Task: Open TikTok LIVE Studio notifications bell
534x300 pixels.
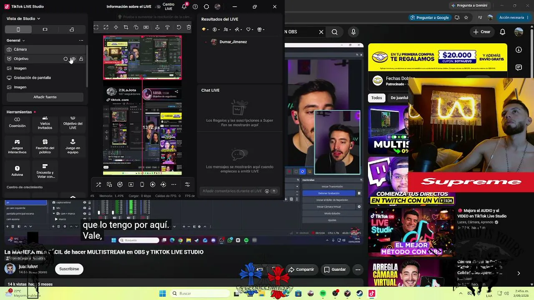Action: [x=184, y=7]
